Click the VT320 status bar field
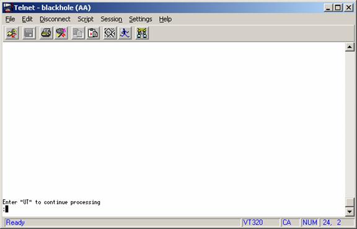The image size is (357, 229). [x=260, y=222]
